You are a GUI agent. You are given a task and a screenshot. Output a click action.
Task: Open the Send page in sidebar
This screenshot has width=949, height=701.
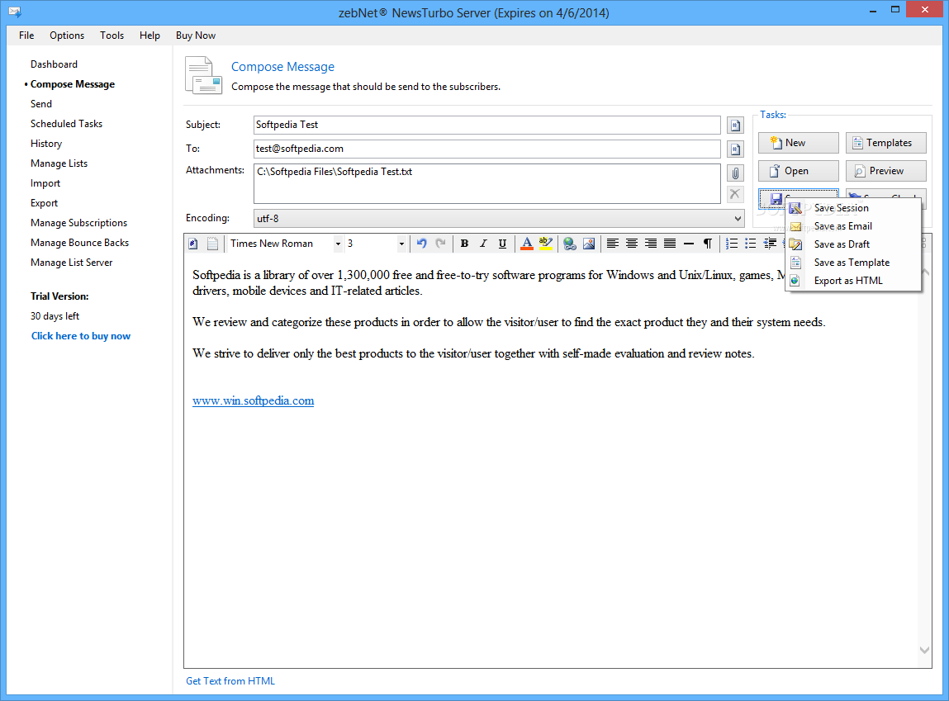pos(41,104)
